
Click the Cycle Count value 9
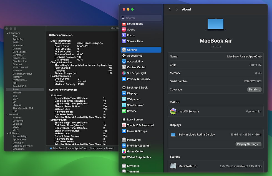(x=78, y=79)
